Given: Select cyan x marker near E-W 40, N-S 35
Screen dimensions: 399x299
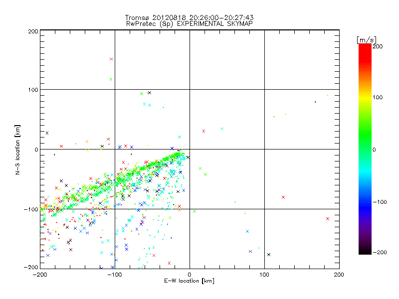Looking at the screenshot, I should click(221, 129).
